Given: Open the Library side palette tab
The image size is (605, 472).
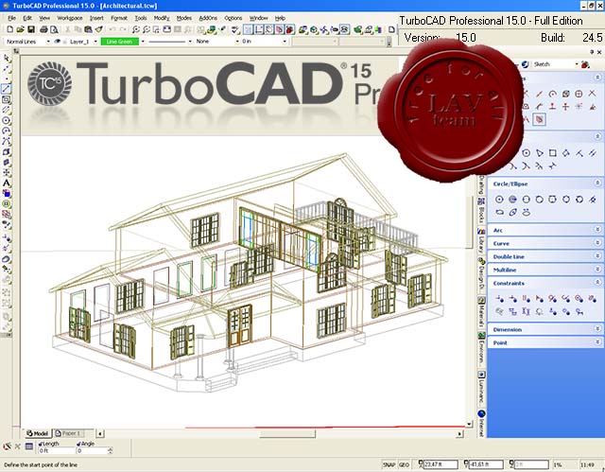Looking at the screenshot, I should coord(481,241).
